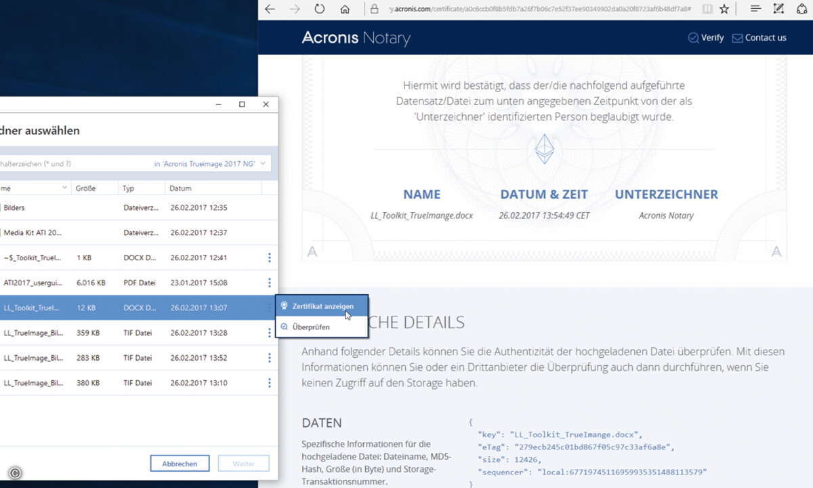Click the 'UNTERZEICHNER' heading
Viewport: 813px width, 488px height.
666,195
